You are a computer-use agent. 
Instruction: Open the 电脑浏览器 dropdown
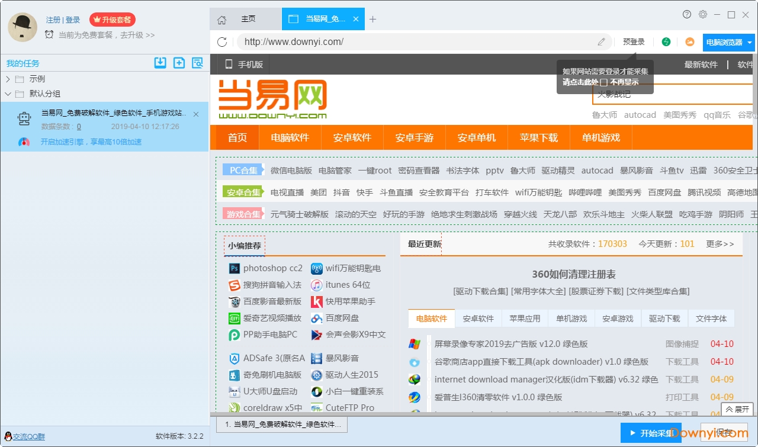[x=728, y=42]
